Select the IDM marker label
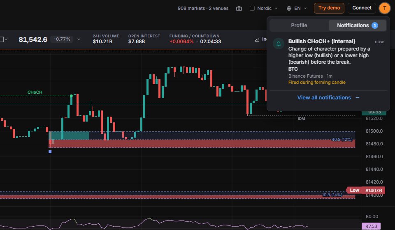The image size is (395, 230). pos(301,119)
